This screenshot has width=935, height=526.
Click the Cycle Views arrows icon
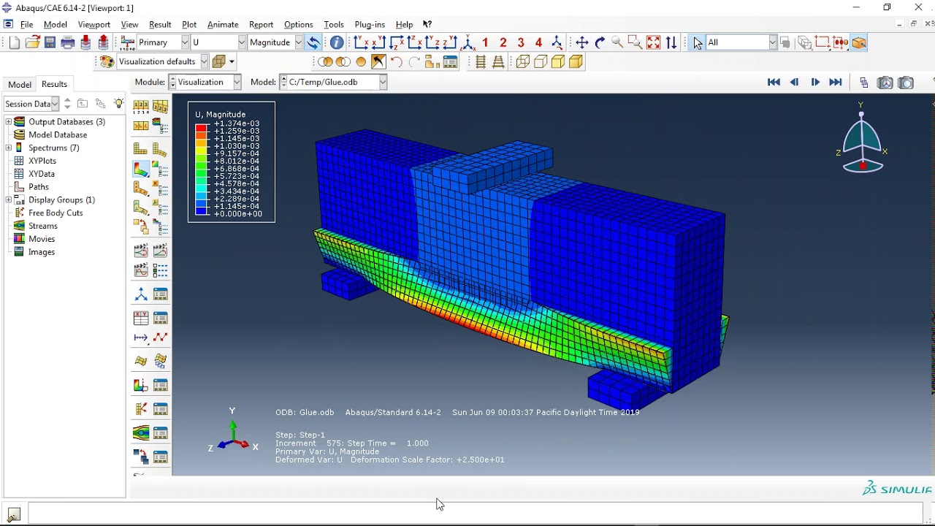tap(671, 42)
